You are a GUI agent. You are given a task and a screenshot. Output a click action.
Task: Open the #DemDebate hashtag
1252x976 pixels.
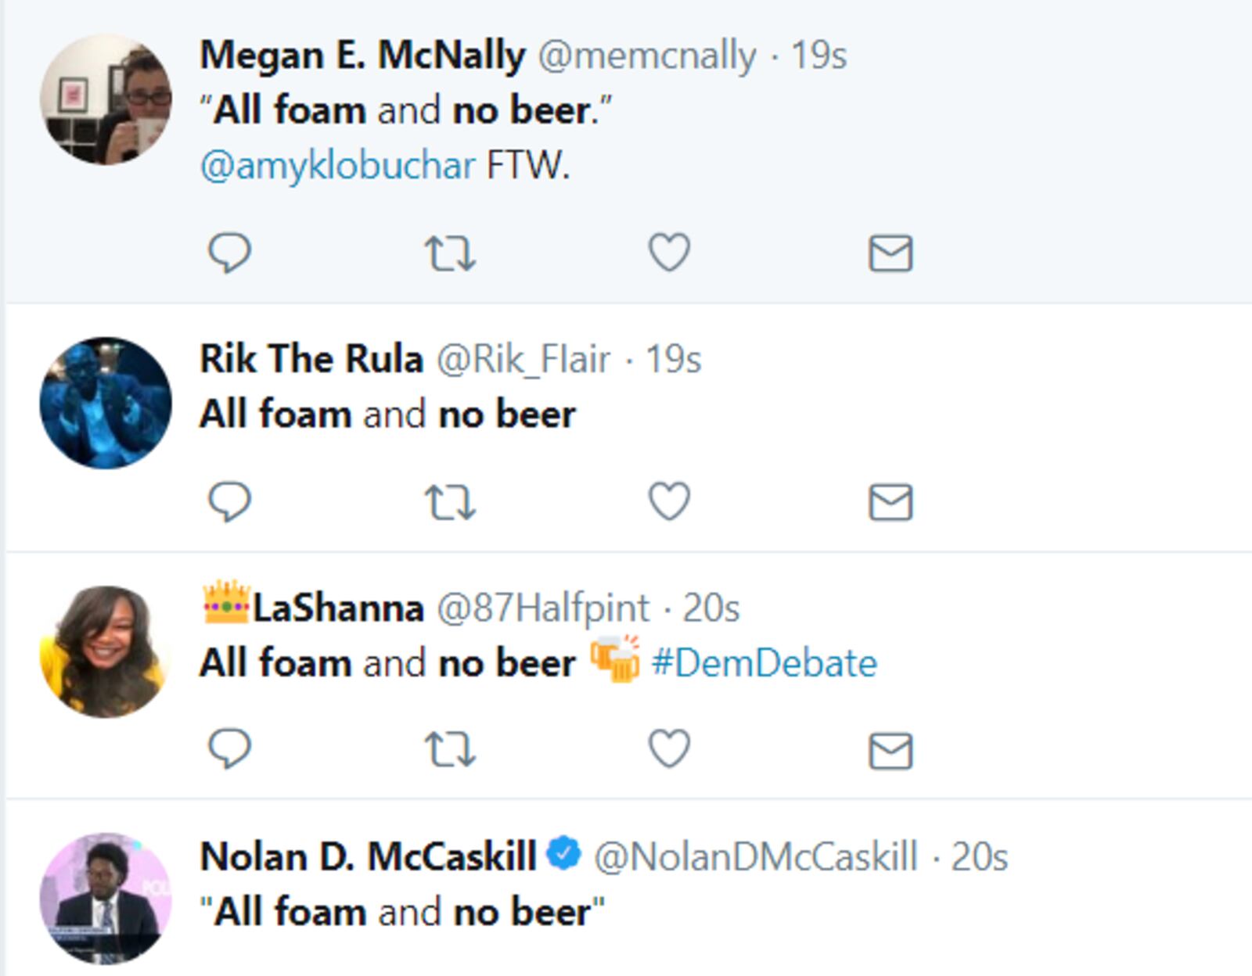coord(764,663)
